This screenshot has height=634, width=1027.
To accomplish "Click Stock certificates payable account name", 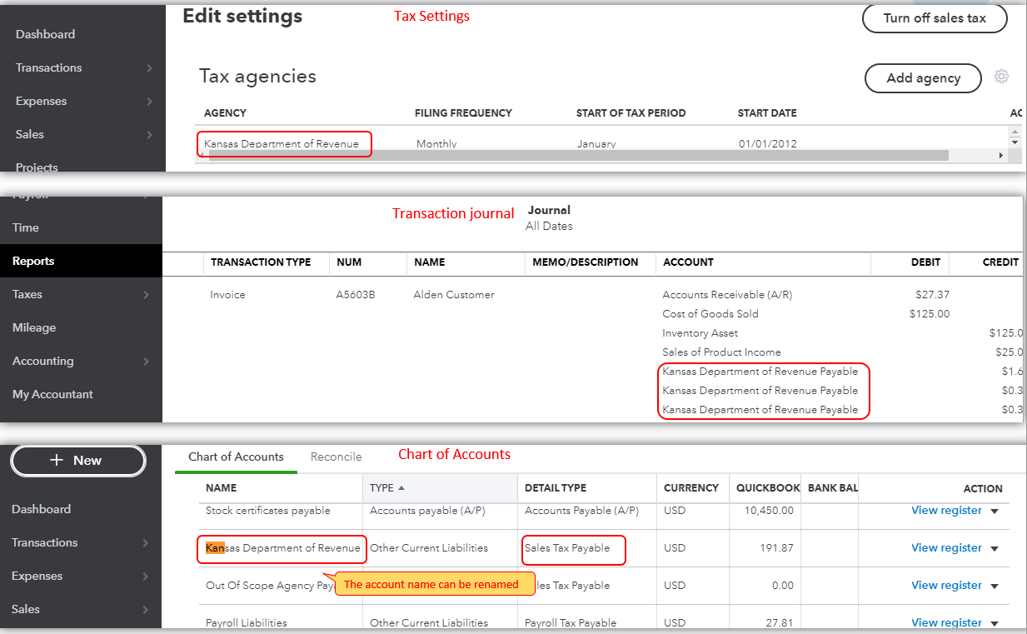I will (x=268, y=510).
